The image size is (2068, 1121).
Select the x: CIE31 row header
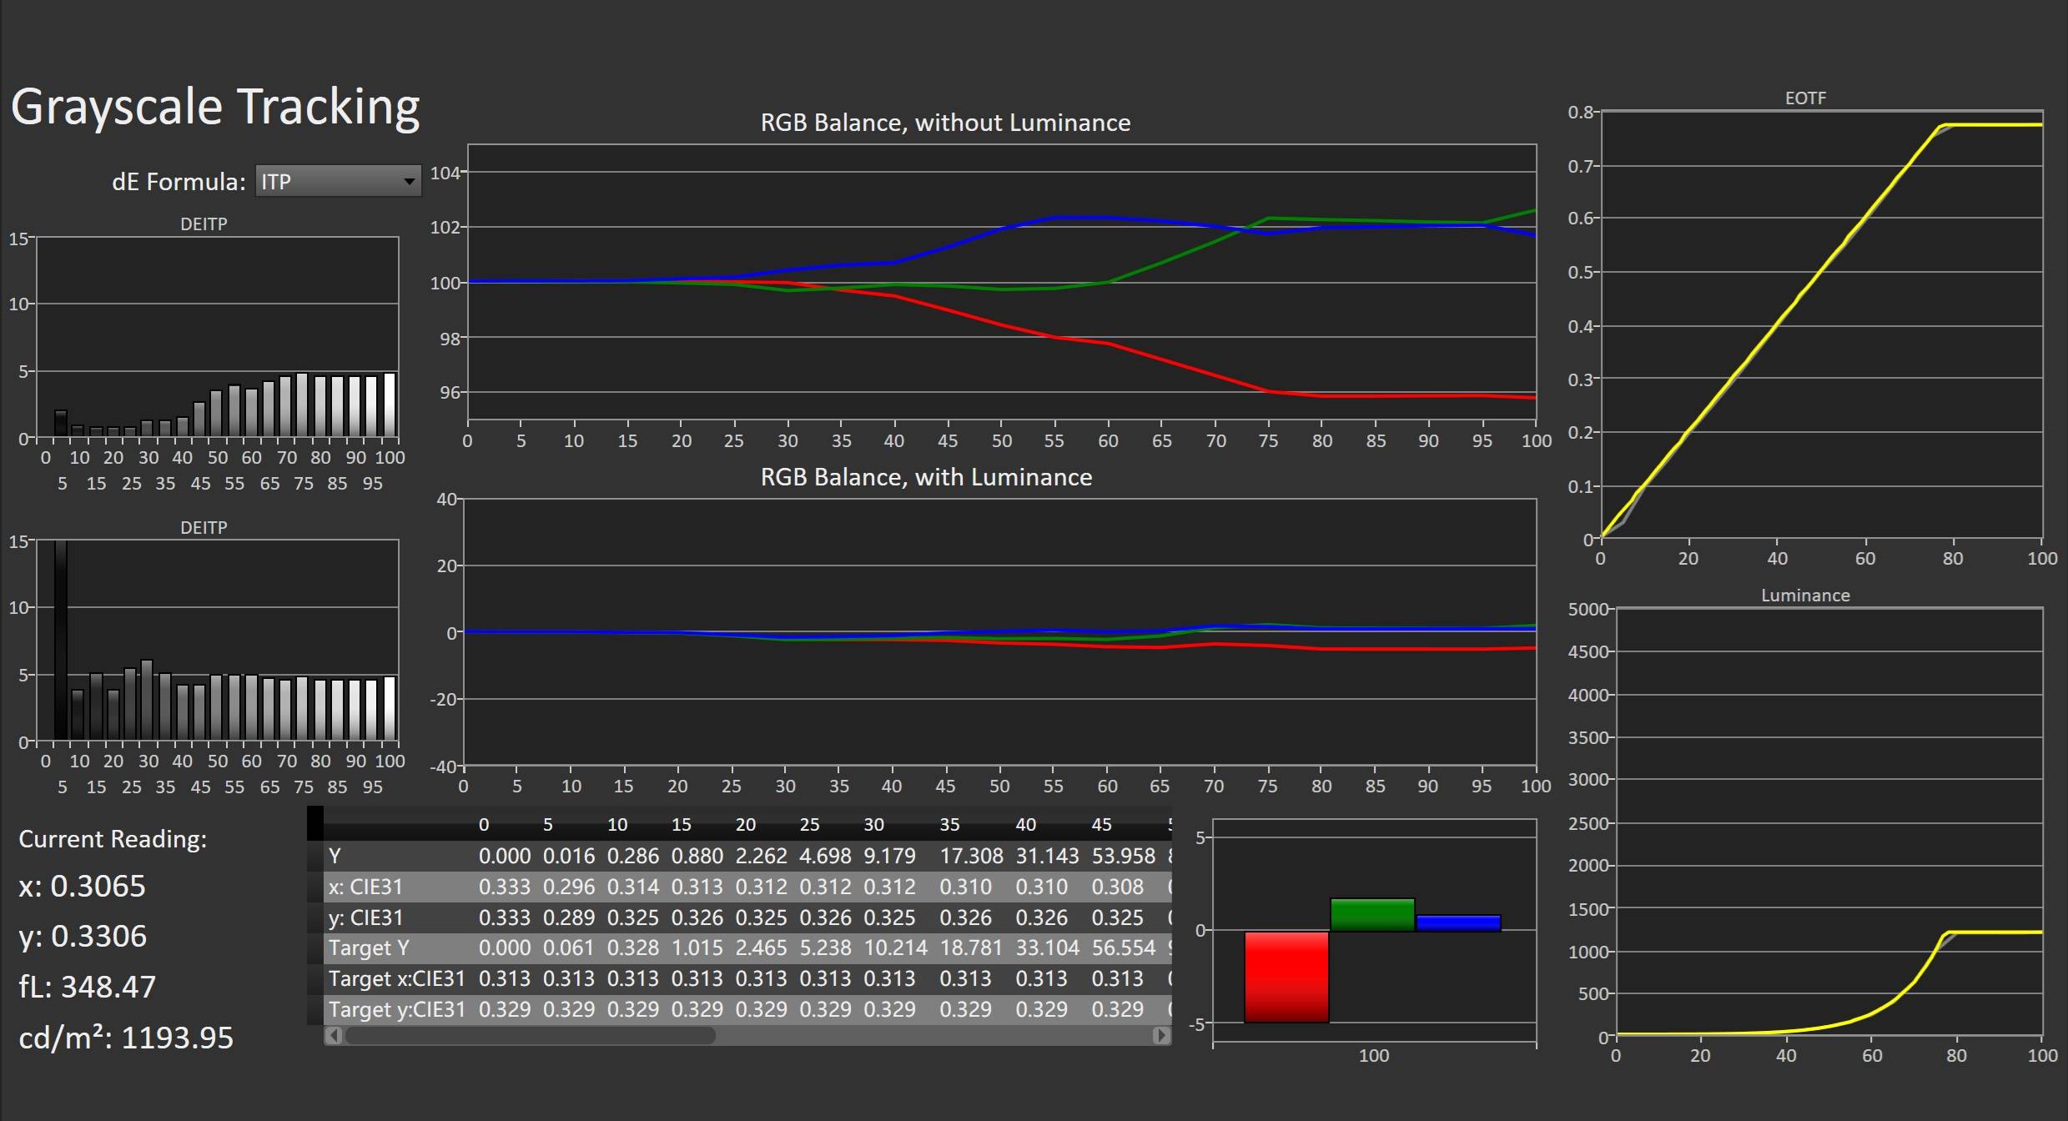click(x=365, y=887)
